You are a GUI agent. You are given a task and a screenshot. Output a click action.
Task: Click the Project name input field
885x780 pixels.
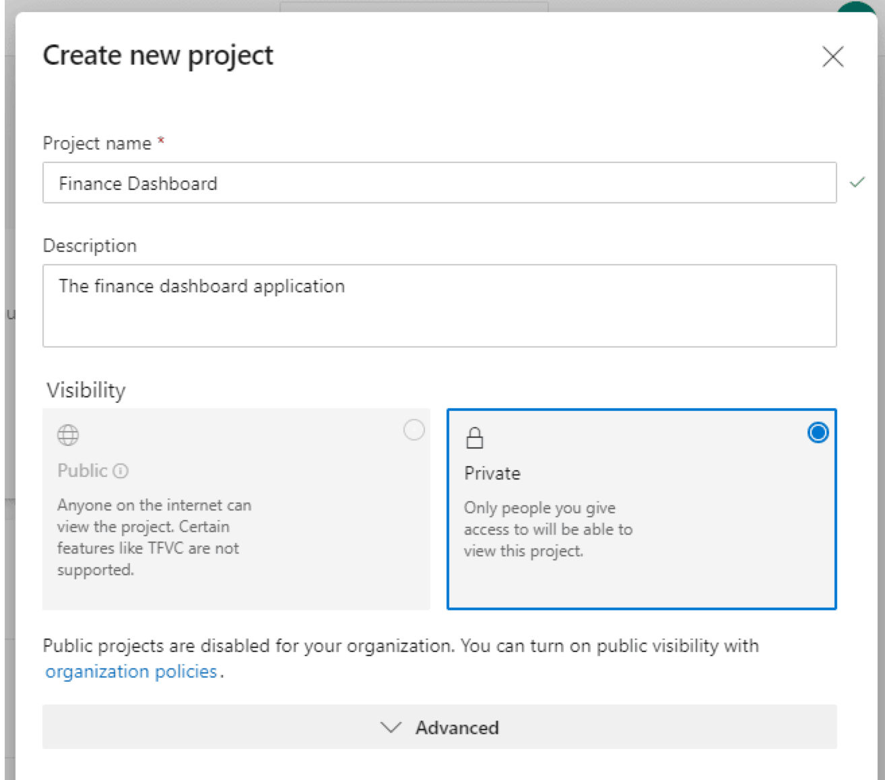[x=439, y=183]
